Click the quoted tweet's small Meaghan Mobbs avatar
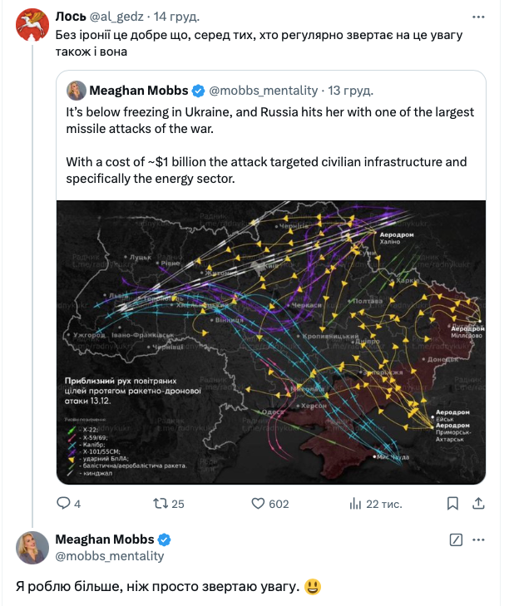Image resolution: width=514 pixels, height=606 pixels. point(77,91)
